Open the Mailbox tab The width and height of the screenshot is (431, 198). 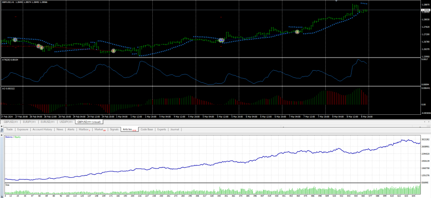point(84,129)
